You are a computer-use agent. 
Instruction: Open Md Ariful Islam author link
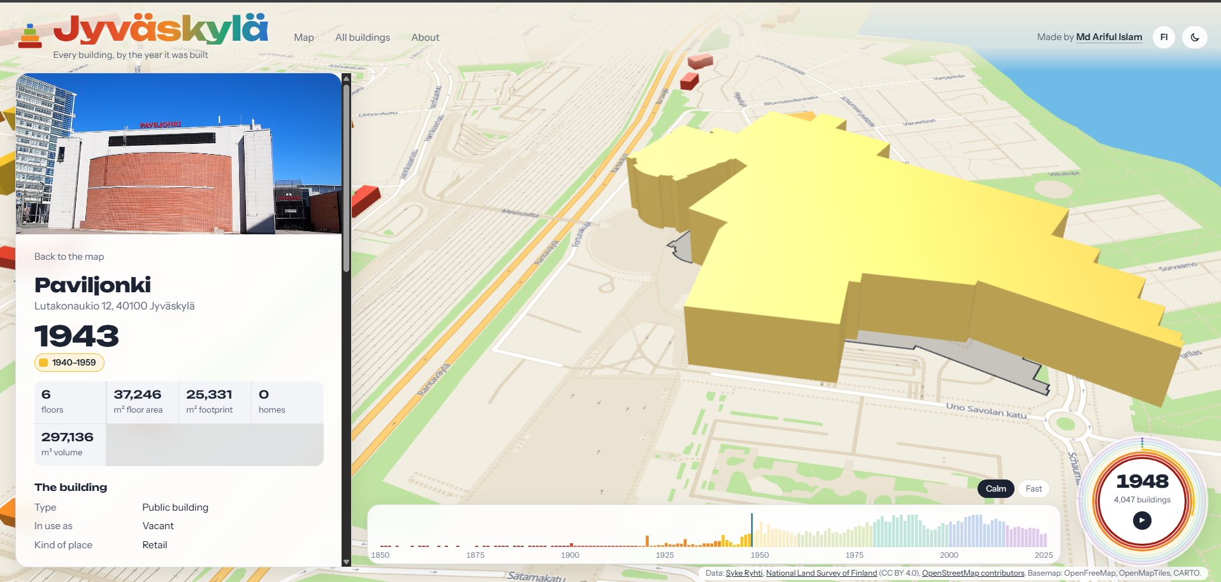[1109, 37]
